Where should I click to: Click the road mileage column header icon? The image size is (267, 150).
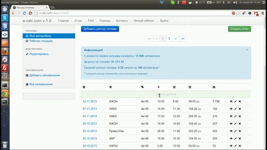(214, 87)
